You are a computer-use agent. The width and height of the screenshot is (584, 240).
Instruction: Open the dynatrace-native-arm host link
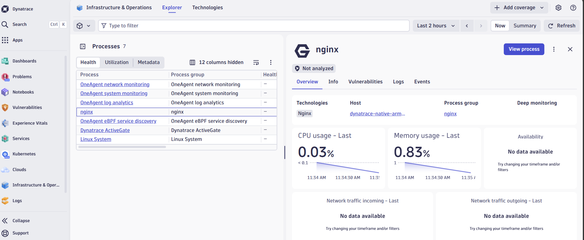point(377,114)
